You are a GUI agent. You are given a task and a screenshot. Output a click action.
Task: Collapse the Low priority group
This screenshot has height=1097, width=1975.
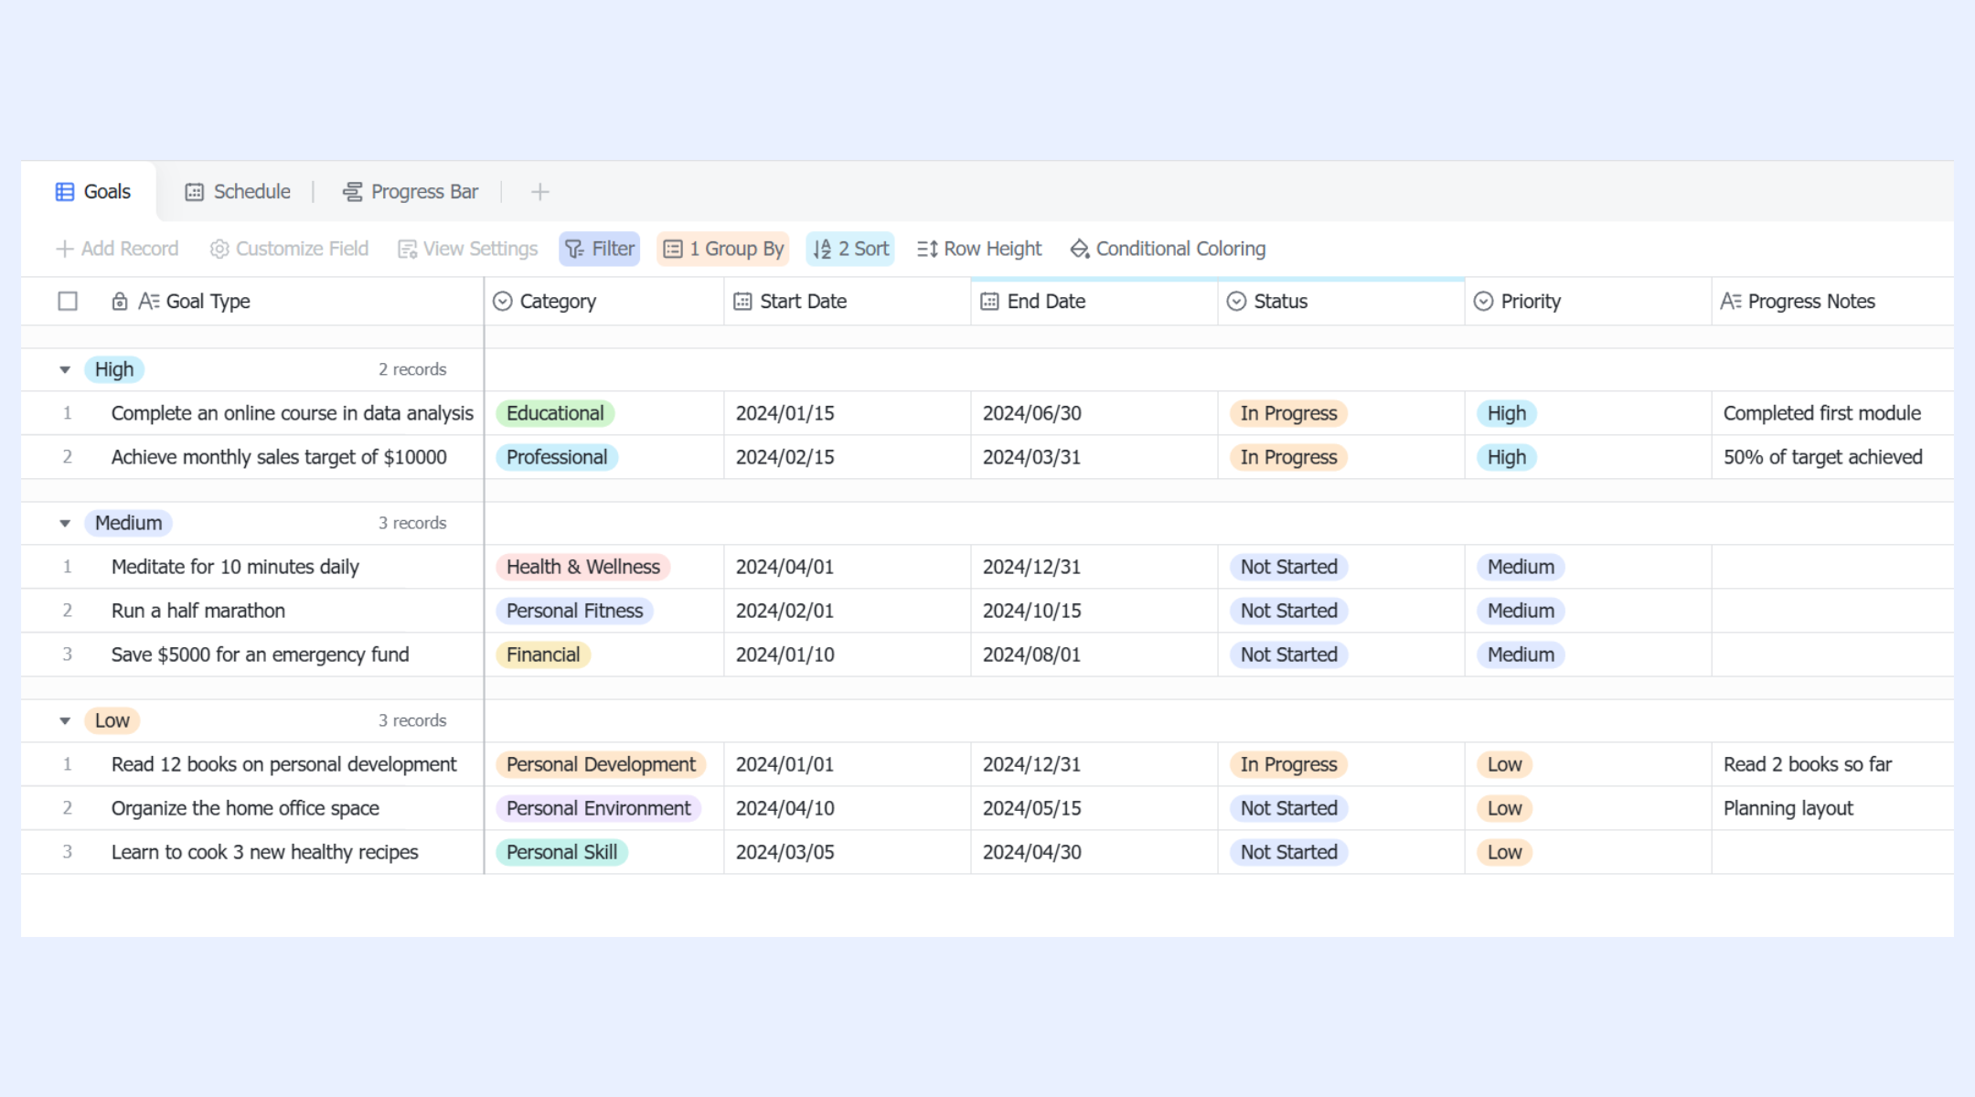[65, 721]
